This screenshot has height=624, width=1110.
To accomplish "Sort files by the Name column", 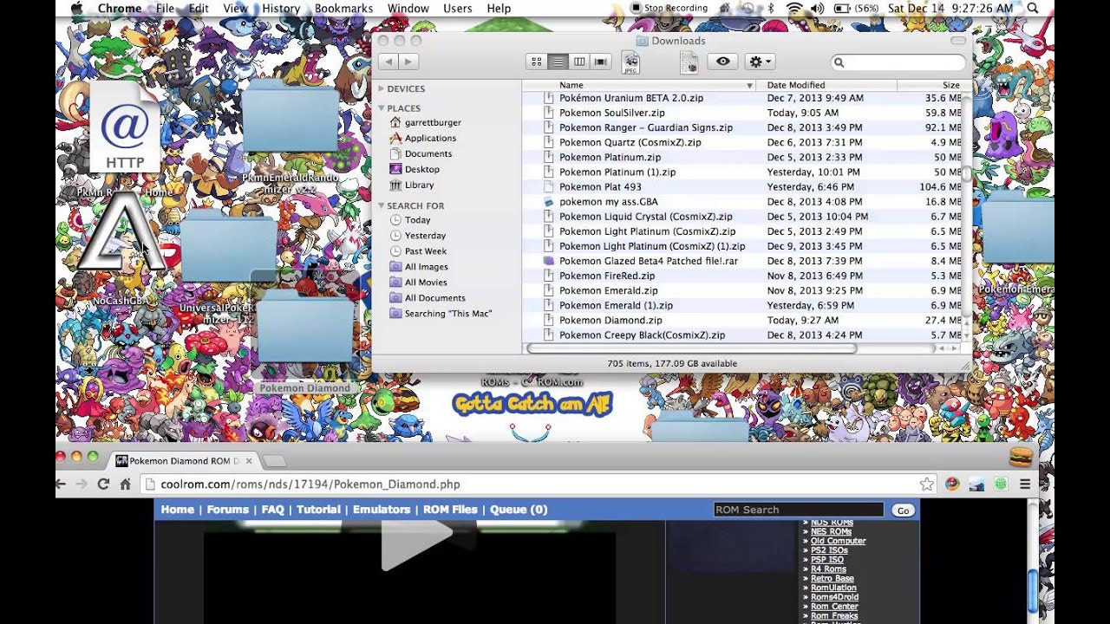I will click(639, 85).
